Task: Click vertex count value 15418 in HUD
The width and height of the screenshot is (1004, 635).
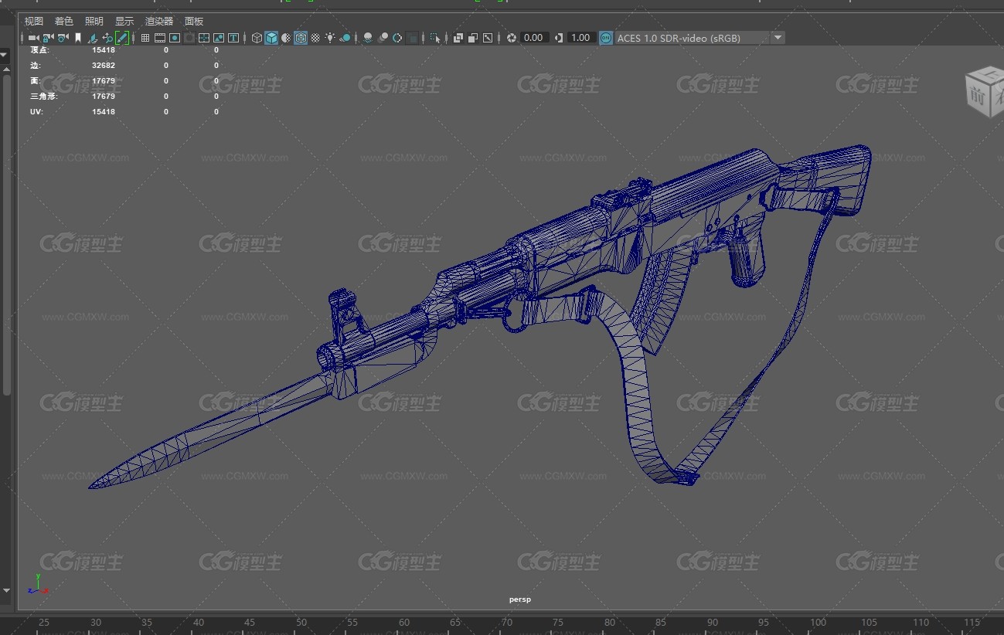Action: 104,49
